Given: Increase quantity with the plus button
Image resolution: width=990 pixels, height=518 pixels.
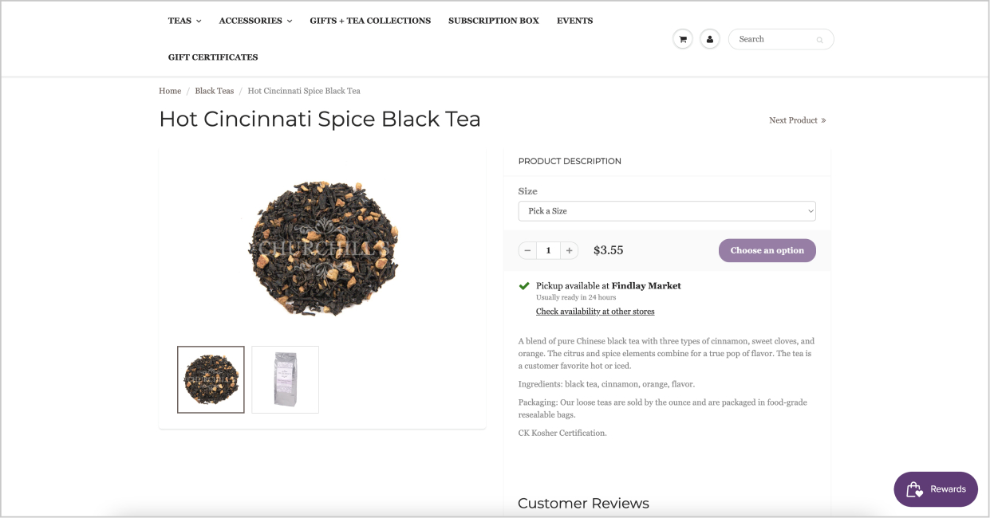Looking at the screenshot, I should click(x=569, y=250).
